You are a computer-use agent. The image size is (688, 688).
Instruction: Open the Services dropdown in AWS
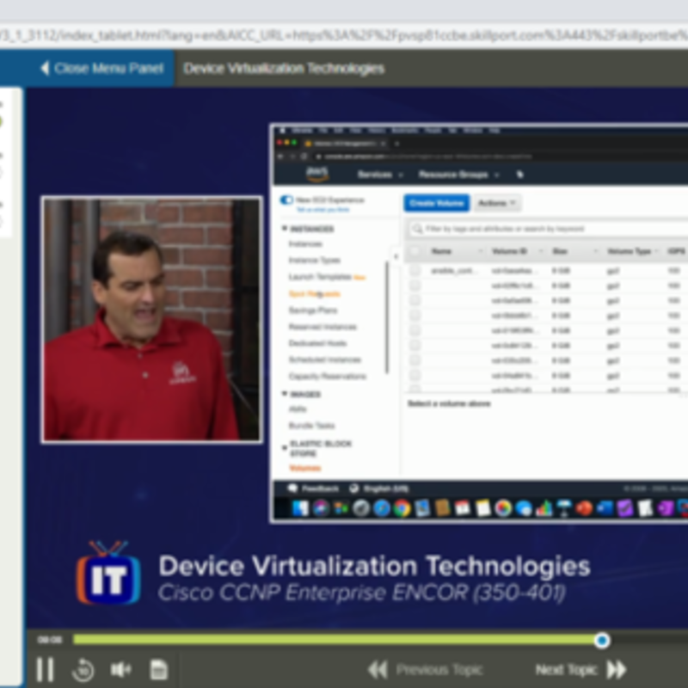[x=379, y=175]
